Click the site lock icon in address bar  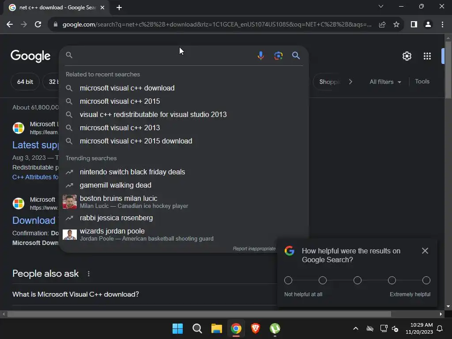[55, 25]
